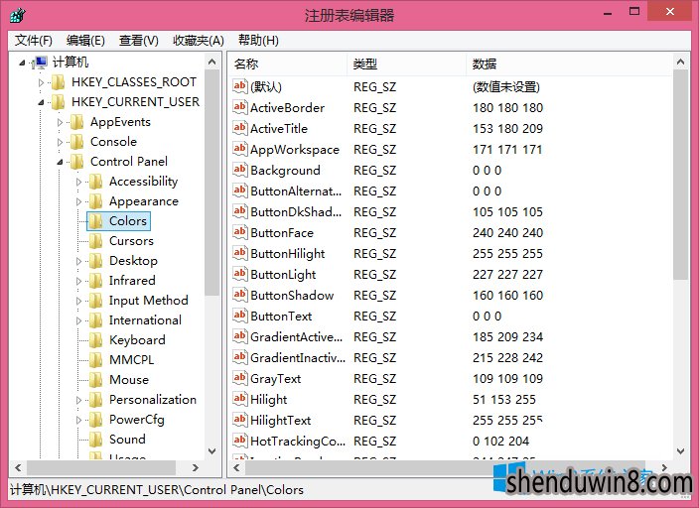The width and height of the screenshot is (699, 508).
Task: Click the values list scroll down arrow
Action: (x=680, y=451)
